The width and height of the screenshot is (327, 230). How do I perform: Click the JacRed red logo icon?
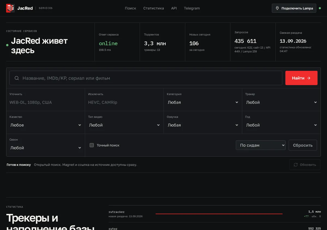click(x=10, y=8)
